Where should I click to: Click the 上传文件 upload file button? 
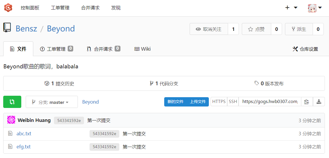tap(198, 102)
